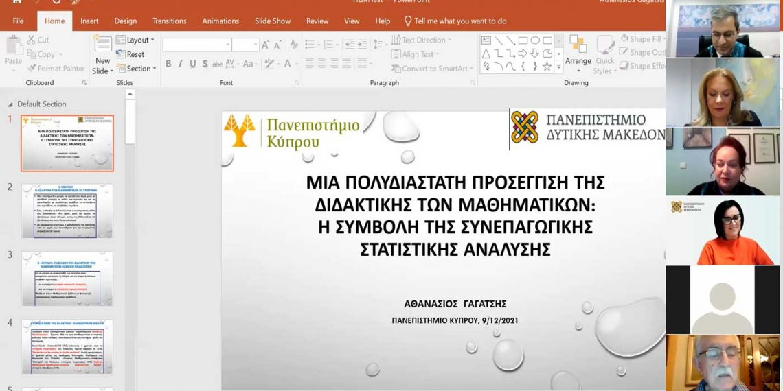
Task: Select the Isosceles Triangle shape
Action: click(486, 54)
